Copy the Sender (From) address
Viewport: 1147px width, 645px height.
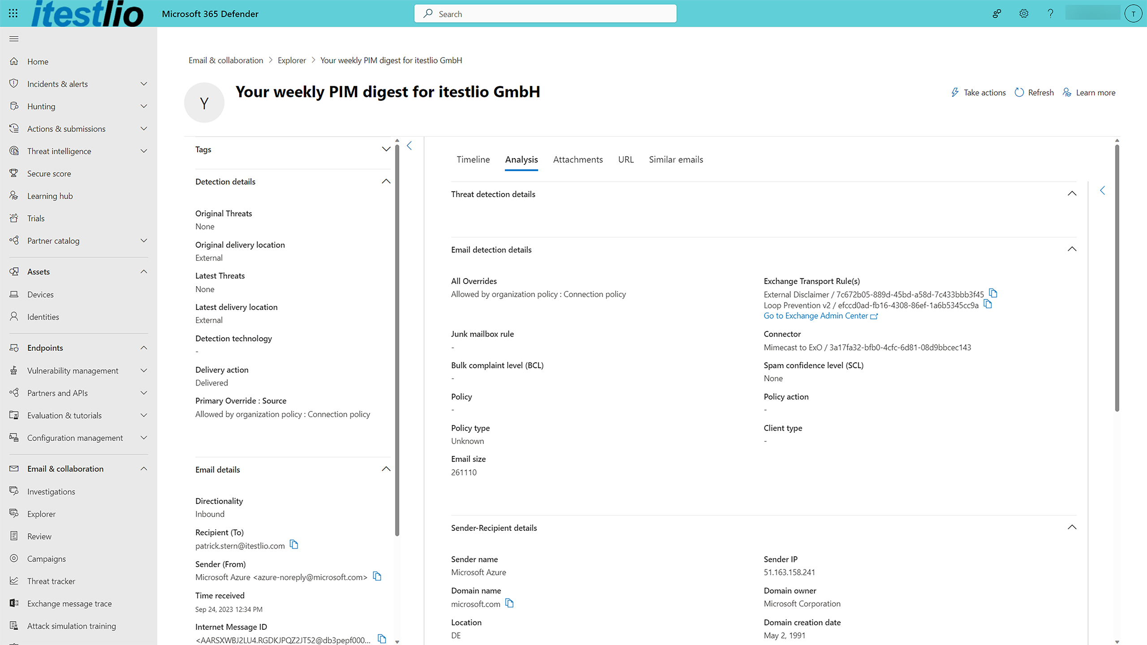(377, 576)
